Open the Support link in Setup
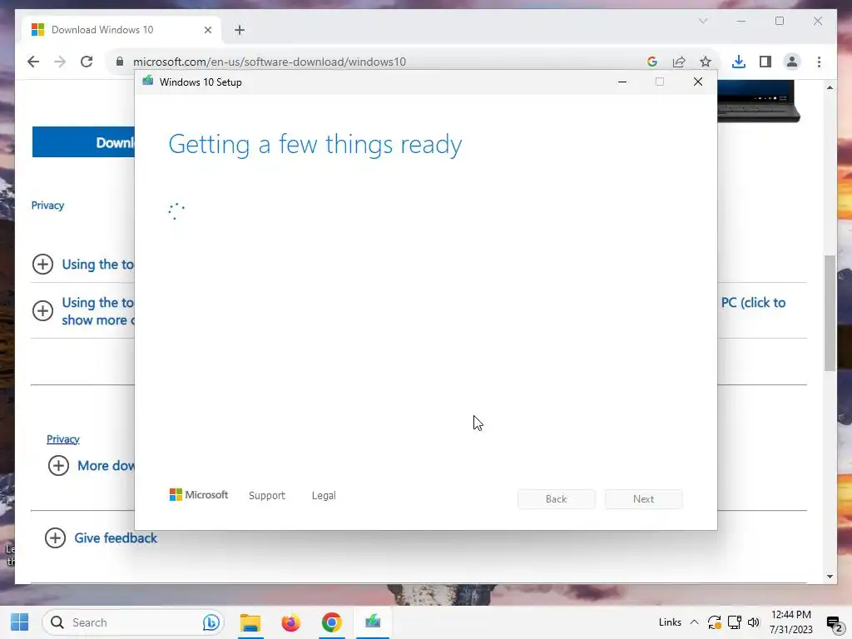This screenshot has width=852, height=639. click(x=267, y=496)
